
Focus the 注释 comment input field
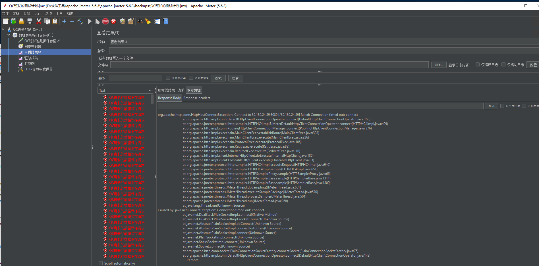[324, 51]
